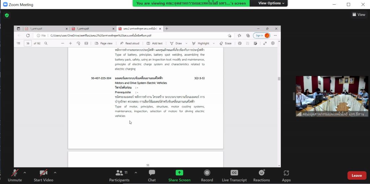The image size is (370, 184).
Task: Expand arrow next to Participants
Action: 136,172
